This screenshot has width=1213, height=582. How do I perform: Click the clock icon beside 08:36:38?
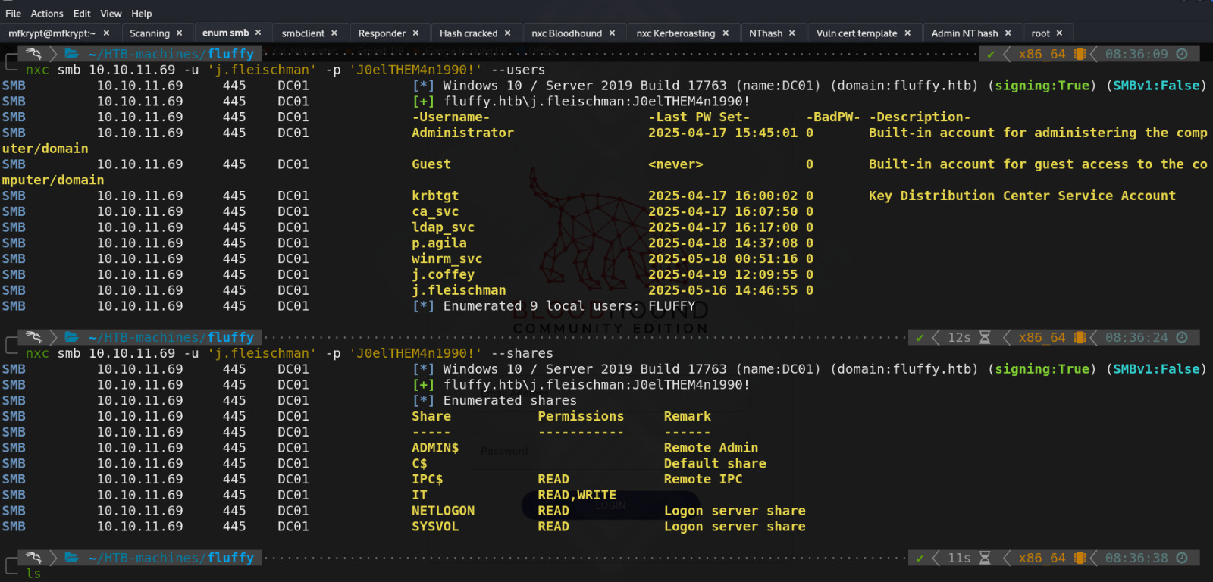1182,558
